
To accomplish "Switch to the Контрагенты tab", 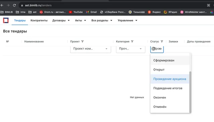I will pos(39,20).
